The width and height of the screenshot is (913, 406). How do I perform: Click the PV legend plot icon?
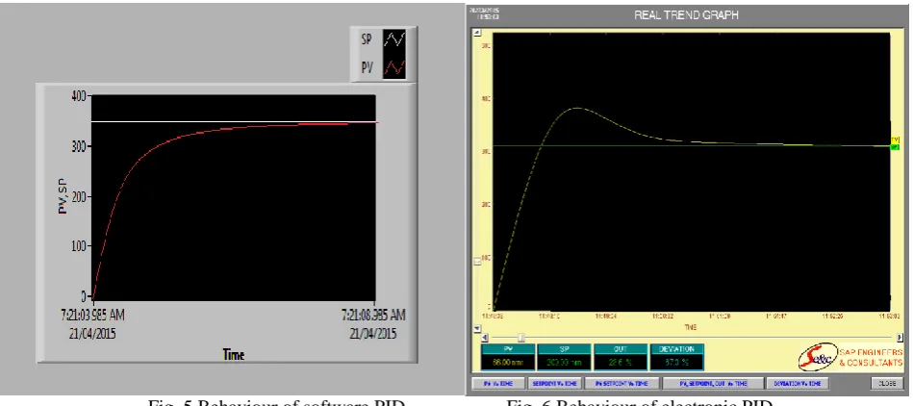[x=394, y=67]
